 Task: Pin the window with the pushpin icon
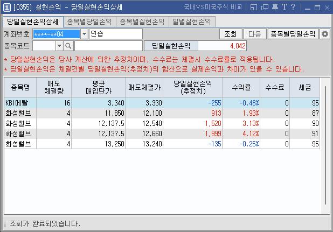pos(275,8)
